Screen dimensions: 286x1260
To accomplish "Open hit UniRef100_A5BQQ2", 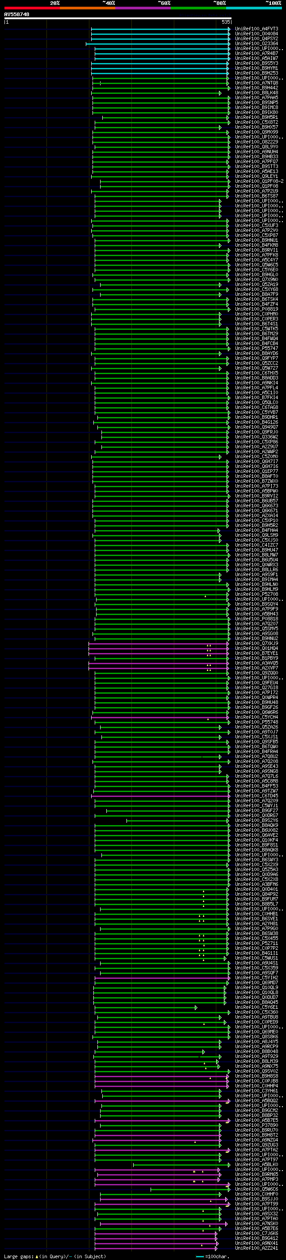I will click(256, 1100).
